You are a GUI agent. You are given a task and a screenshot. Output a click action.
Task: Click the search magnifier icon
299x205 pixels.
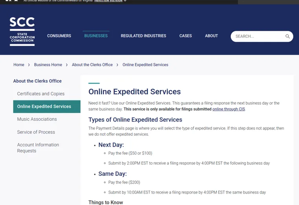point(287,36)
